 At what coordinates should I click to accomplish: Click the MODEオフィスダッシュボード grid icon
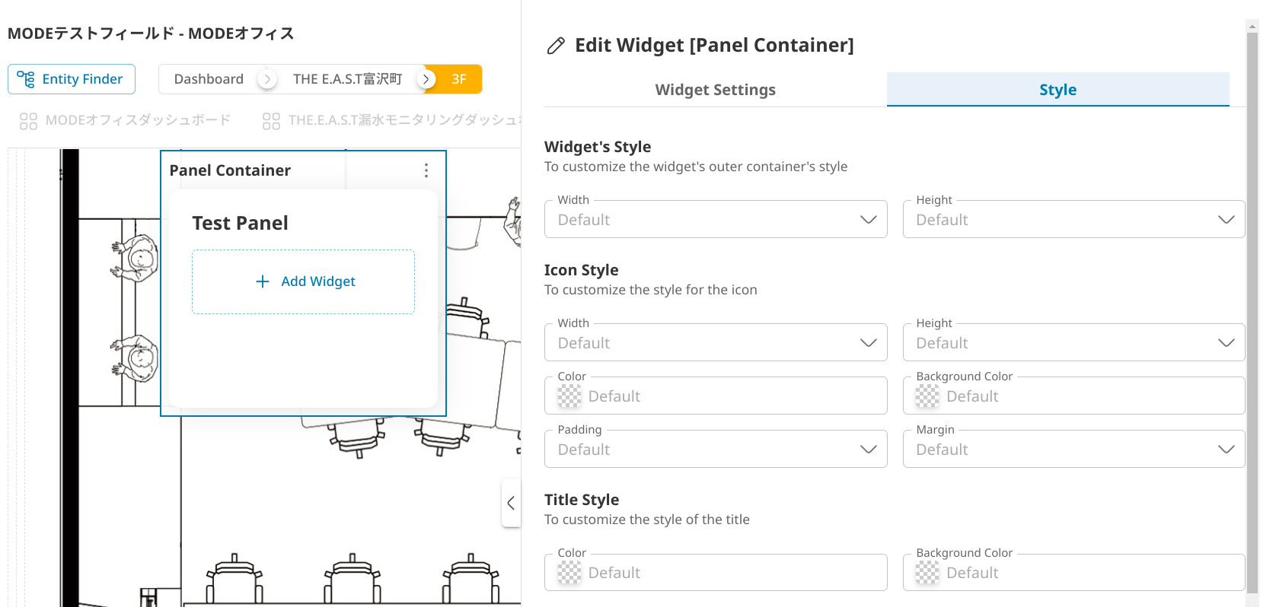click(28, 121)
